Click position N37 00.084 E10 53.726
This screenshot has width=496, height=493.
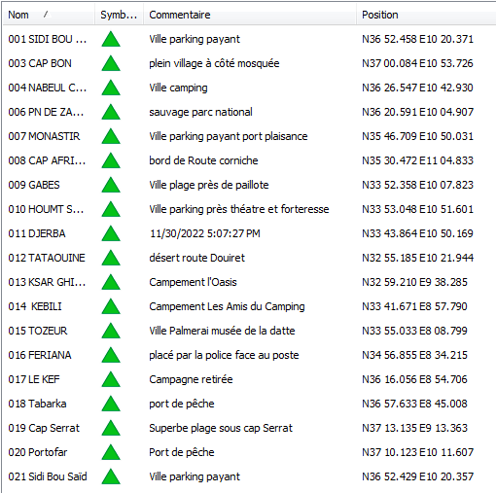click(417, 63)
